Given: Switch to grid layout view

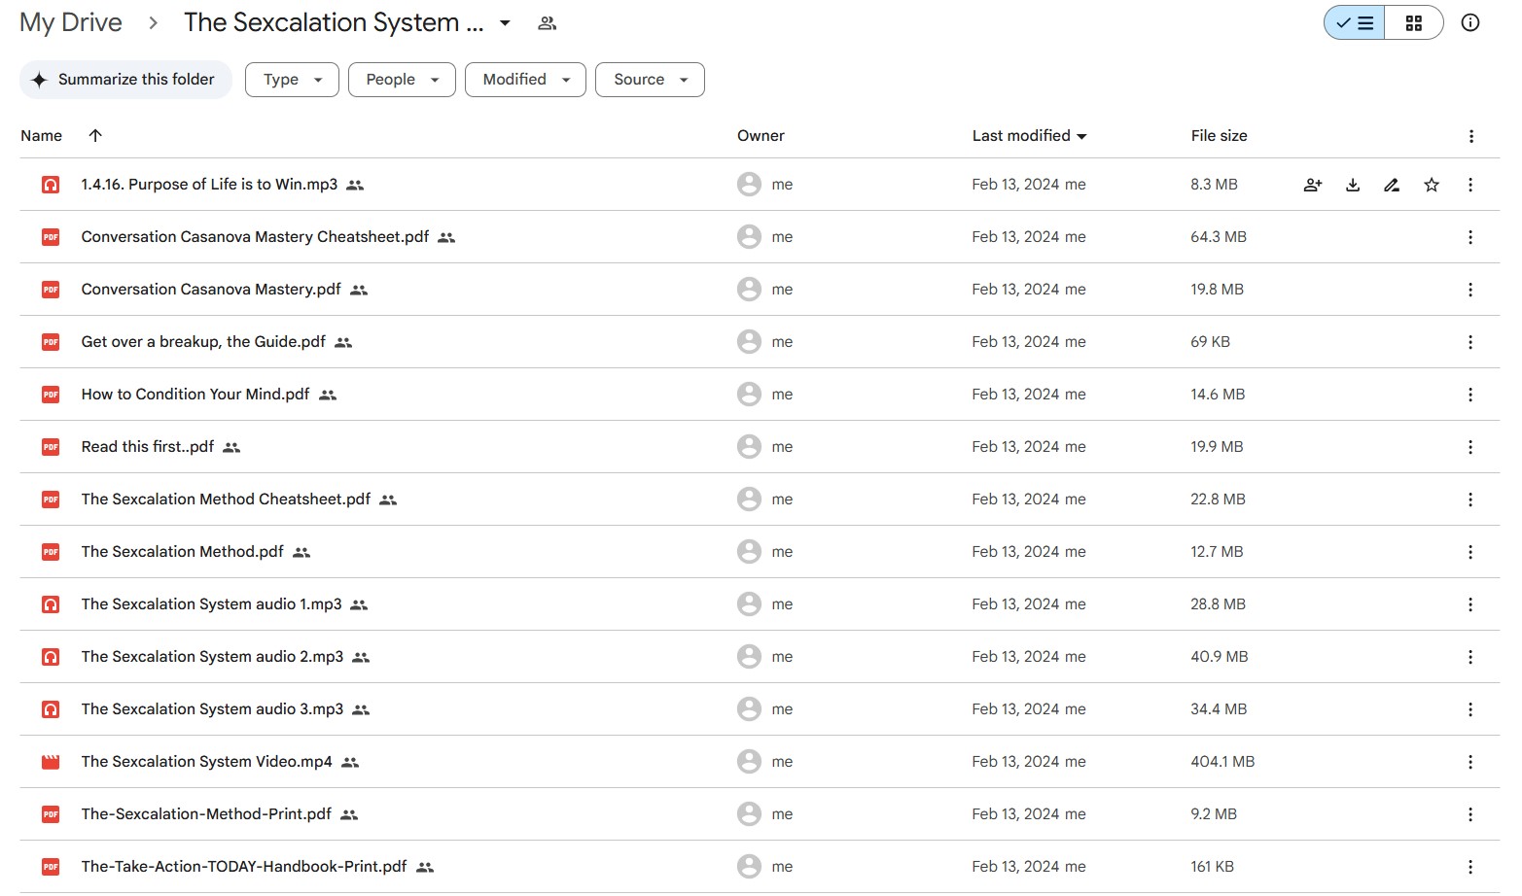Looking at the screenshot, I should [x=1413, y=23].
